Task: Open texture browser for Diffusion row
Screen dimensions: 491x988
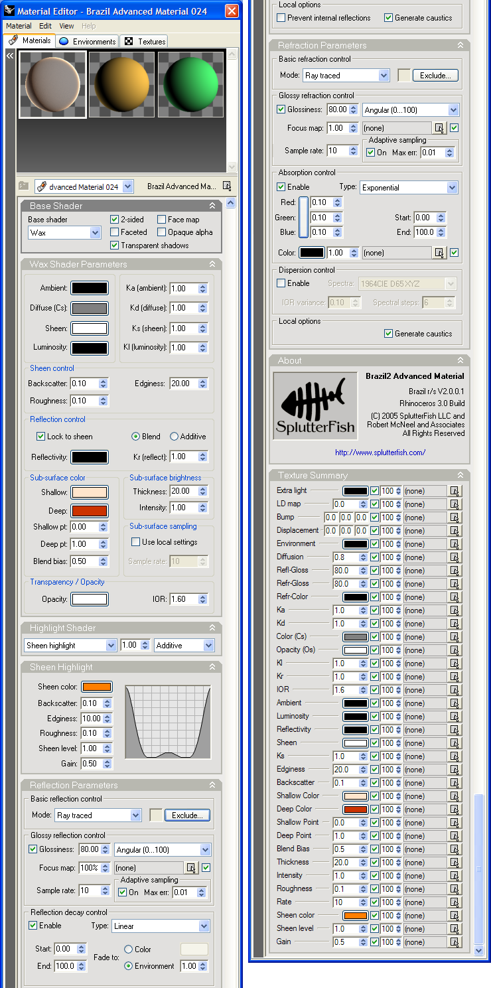Action: click(455, 557)
